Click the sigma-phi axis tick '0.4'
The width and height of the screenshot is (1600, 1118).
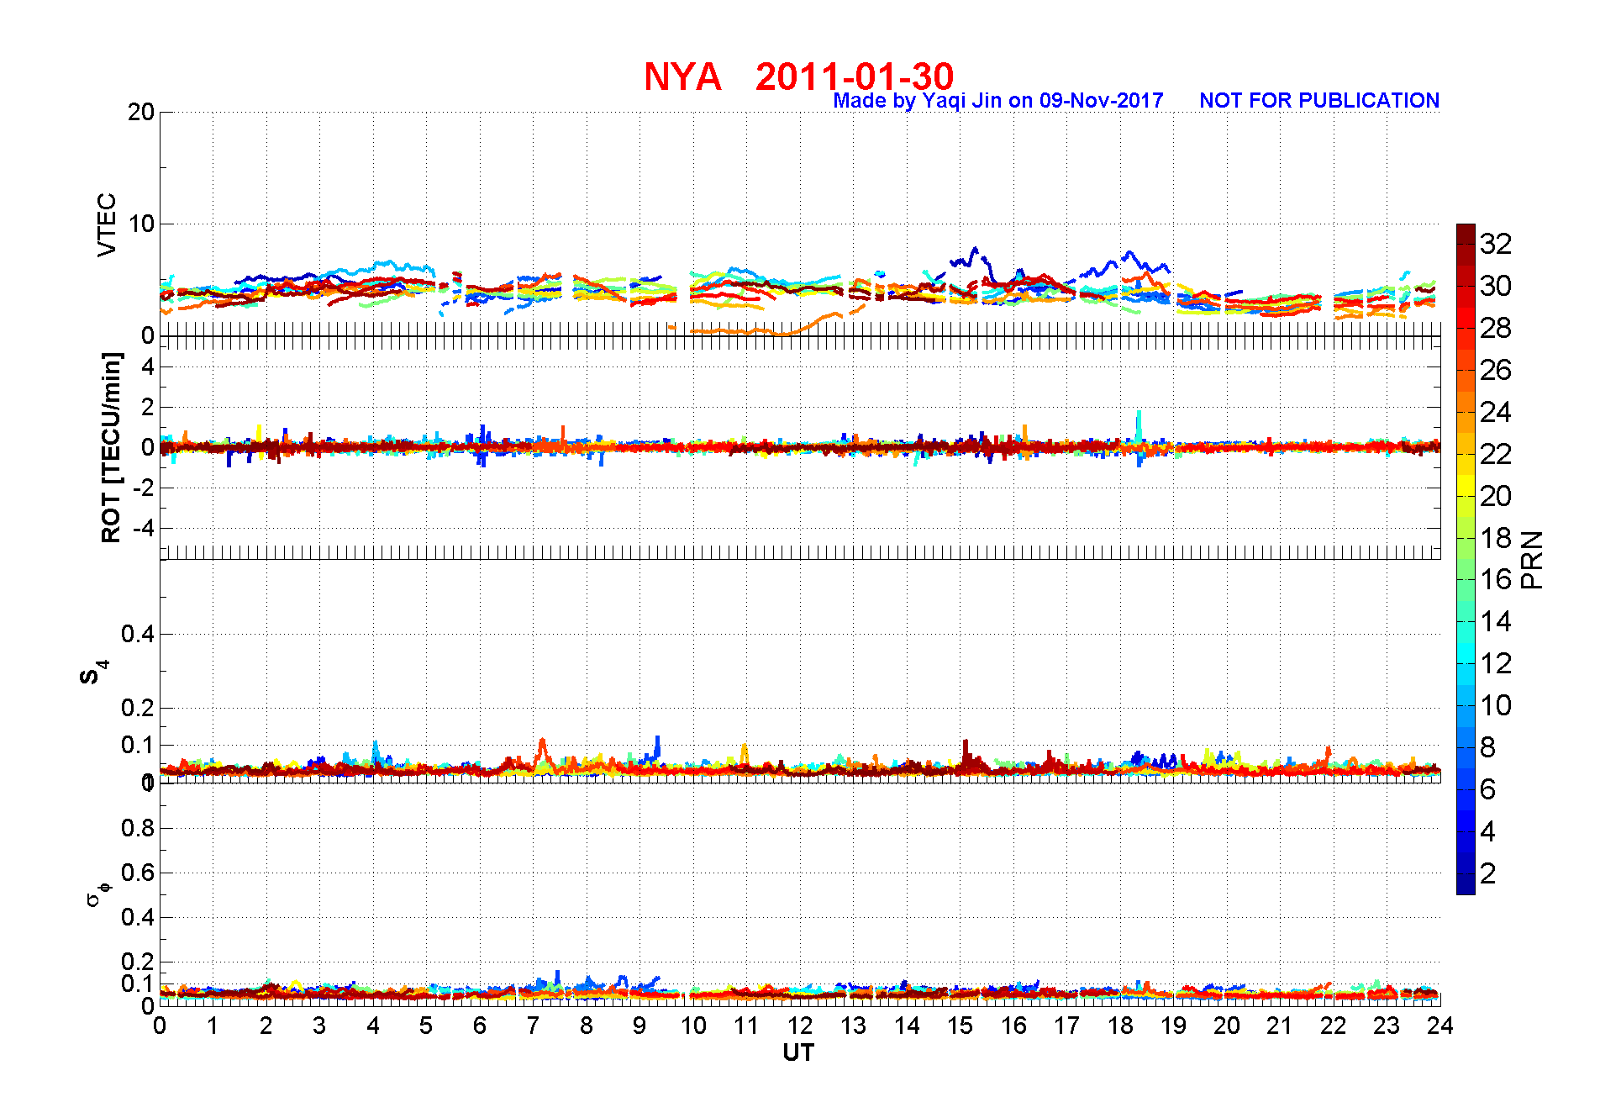pos(138,917)
